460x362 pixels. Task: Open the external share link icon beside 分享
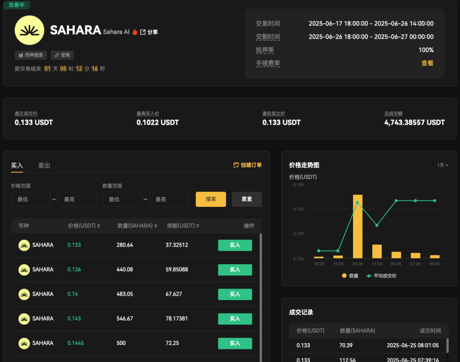click(x=143, y=32)
